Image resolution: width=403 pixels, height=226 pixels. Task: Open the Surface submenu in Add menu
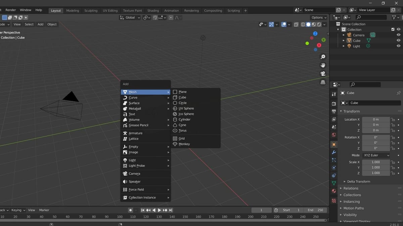(146, 103)
